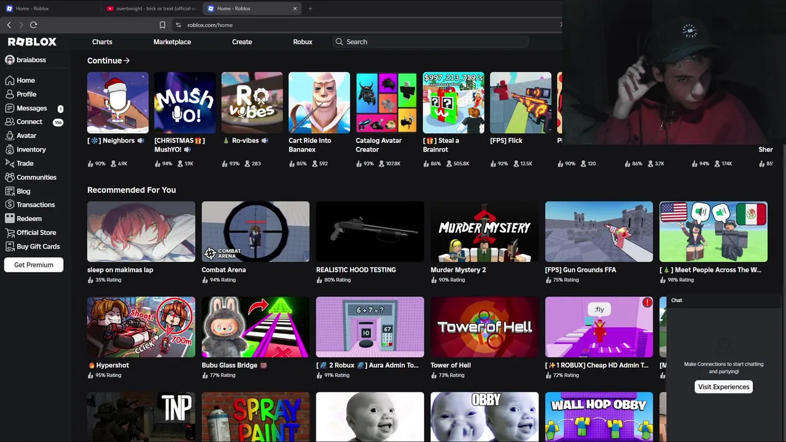Open Catalog Avatar Creator thumbnail
The image size is (786, 442).
(386, 103)
